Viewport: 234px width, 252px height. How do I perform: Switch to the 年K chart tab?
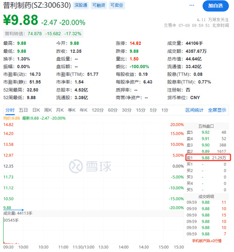click(x=83, y=110)
